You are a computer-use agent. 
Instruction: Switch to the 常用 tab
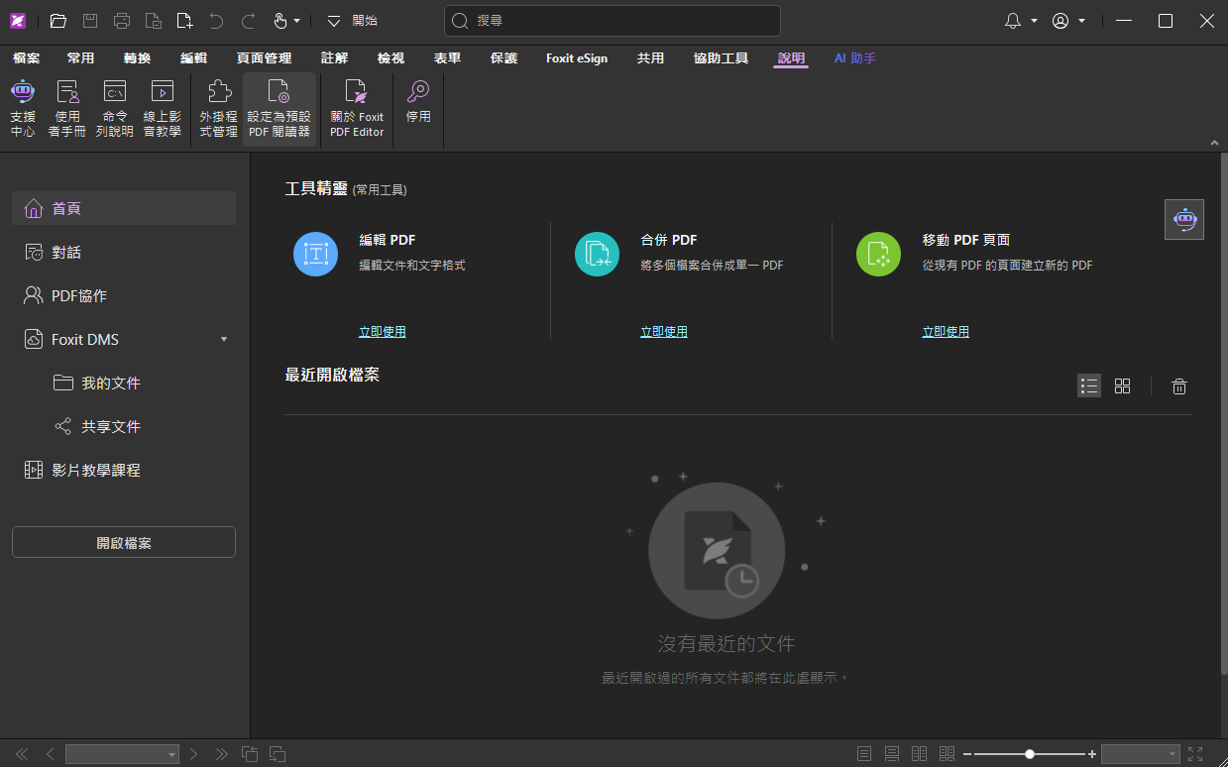tap(81, 58)
